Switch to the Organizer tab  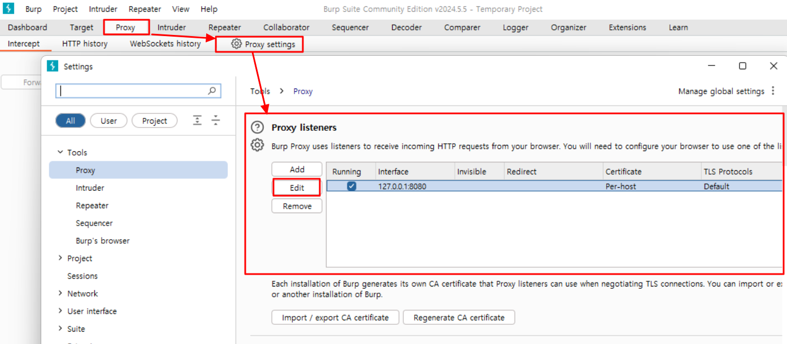tap(568, 27)
